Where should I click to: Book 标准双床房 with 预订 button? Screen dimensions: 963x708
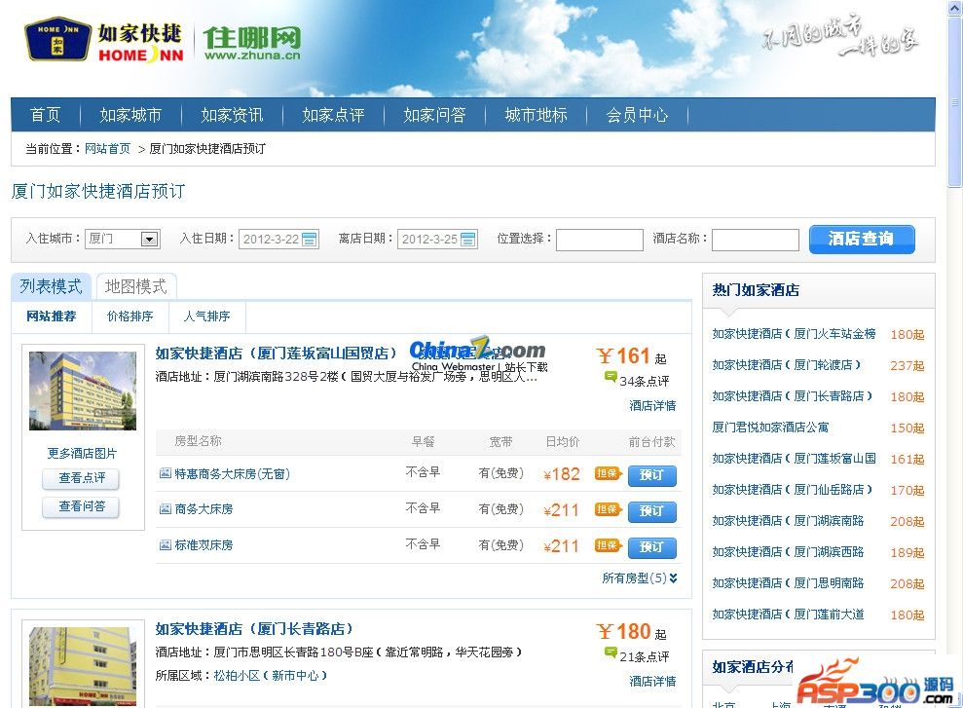(x=652, y=547)
